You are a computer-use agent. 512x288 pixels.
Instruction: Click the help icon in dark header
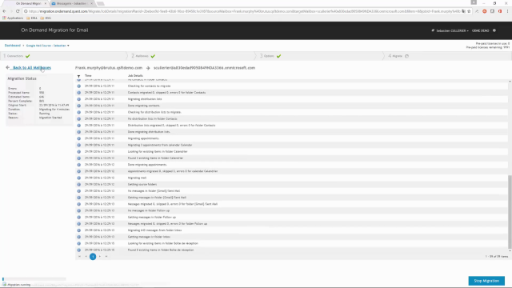coord(494,30)
